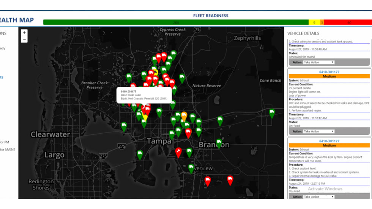Click the 6410-301177 Rear Load map popup
This screenshot has height=209, width=372.
(144, 95)
